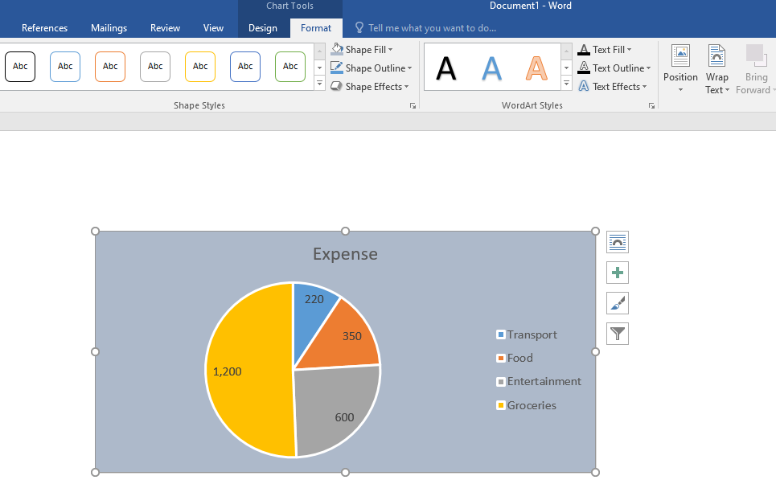
Task: Apply the light blue outline Abc style
Action: (x=65, y=66)
